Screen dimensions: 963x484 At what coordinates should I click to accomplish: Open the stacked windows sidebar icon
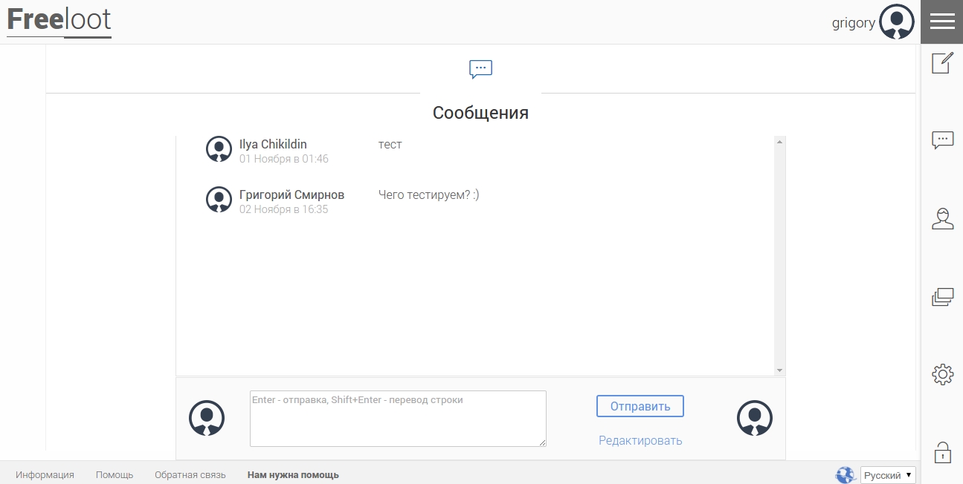(942, 297)
